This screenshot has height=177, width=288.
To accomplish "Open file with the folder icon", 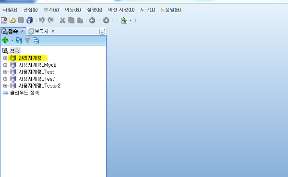I will (x=12, y=20).
